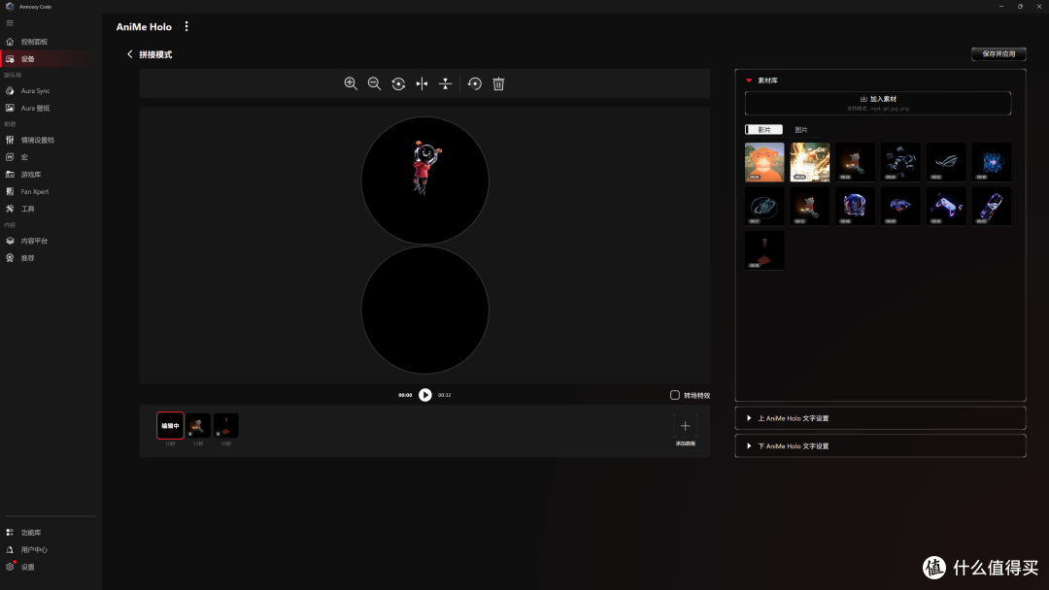Select the ROG eye logo video thumbnail
The height and width of the screenshot is (590, 1049).
tap(946, 162)
